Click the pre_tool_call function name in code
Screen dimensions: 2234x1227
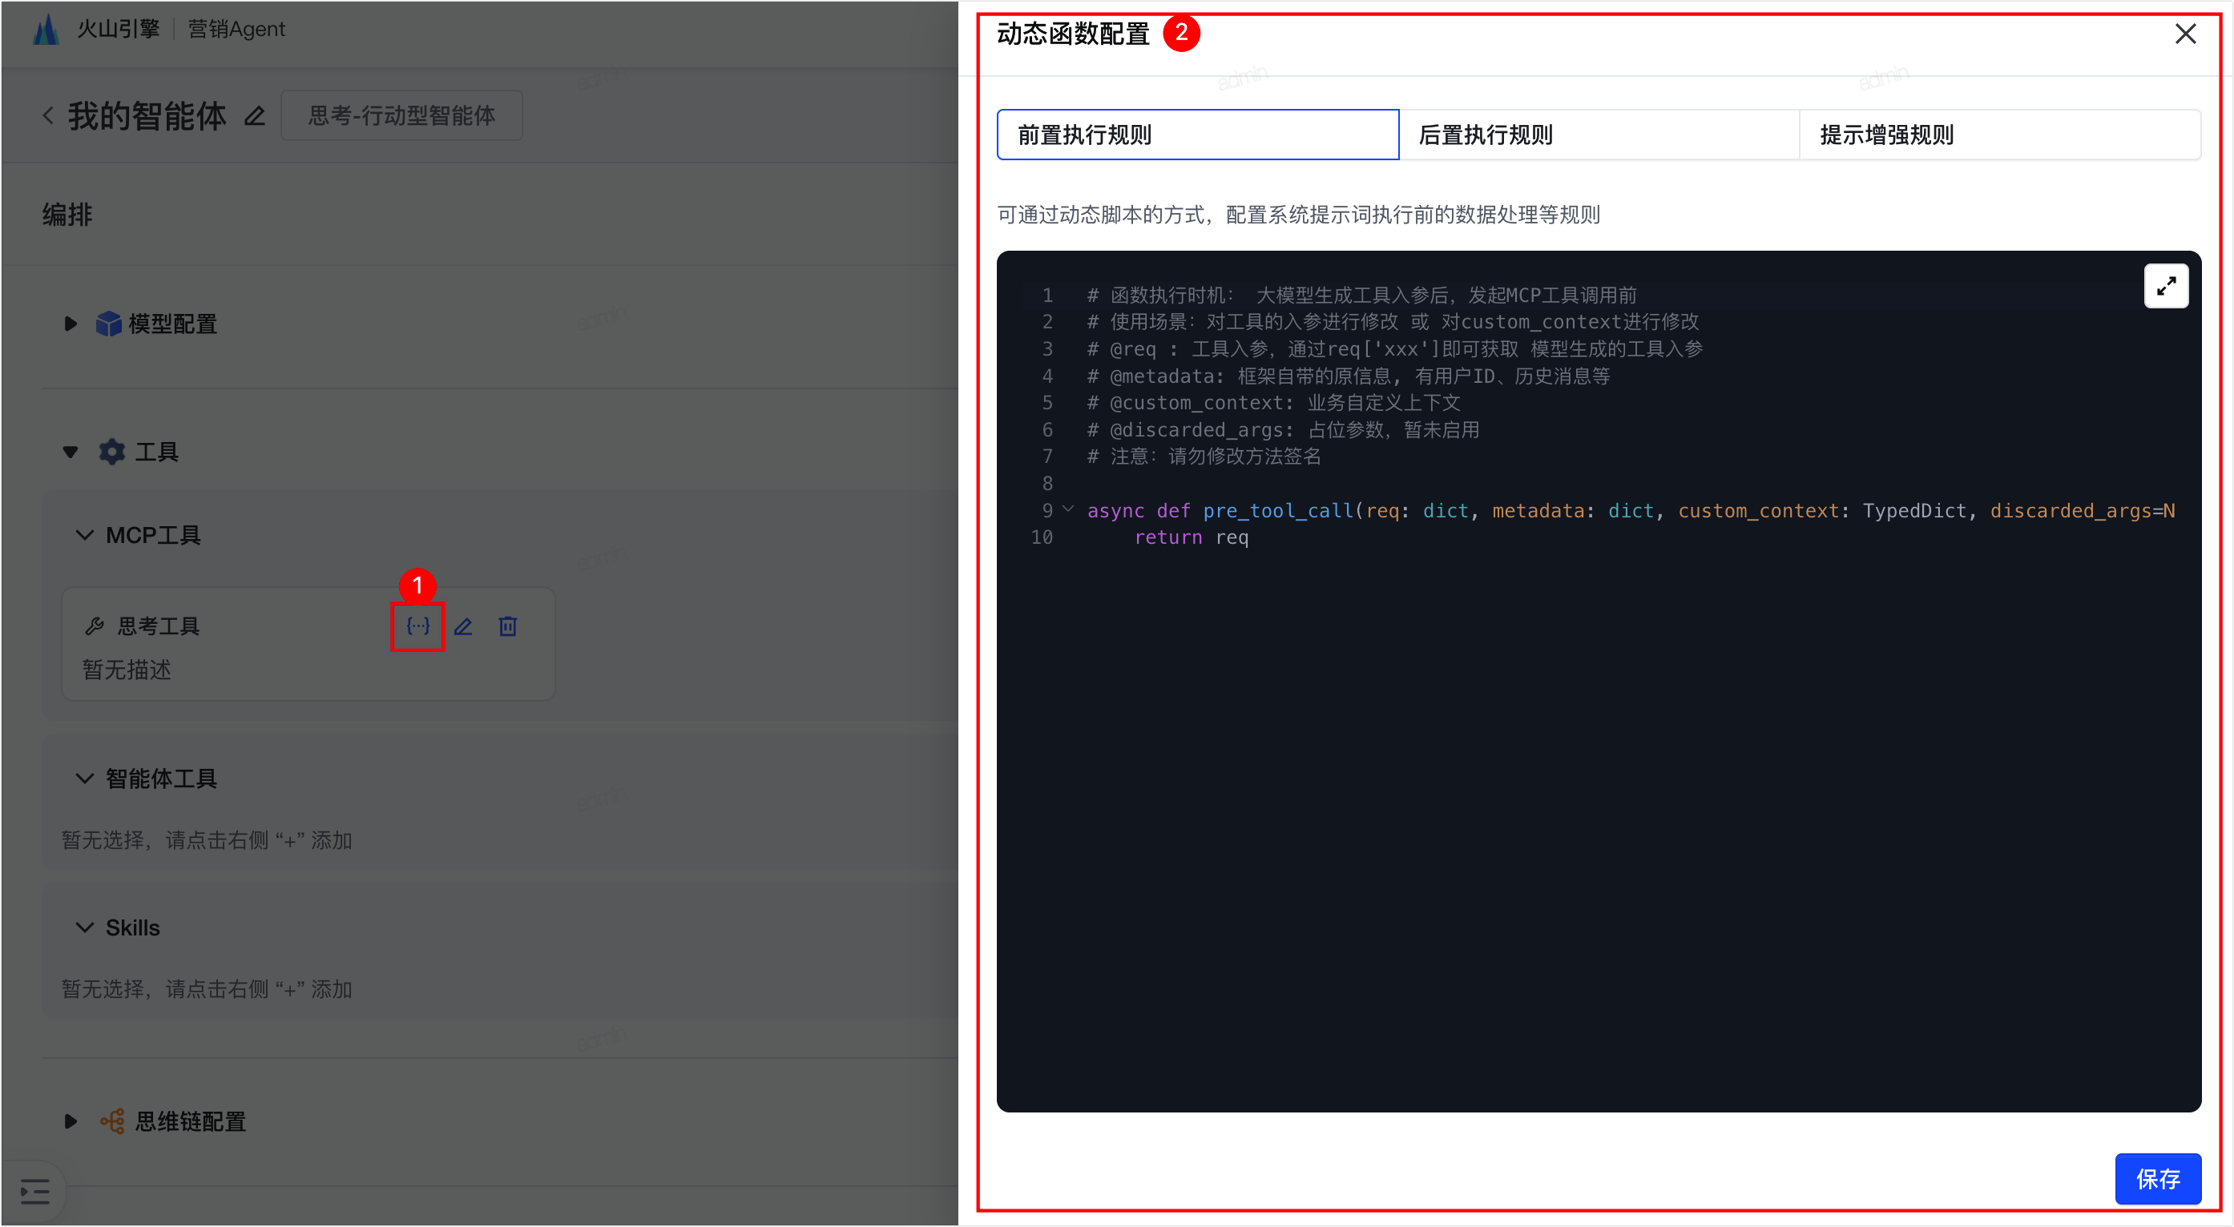click(x=1278, y=511)
